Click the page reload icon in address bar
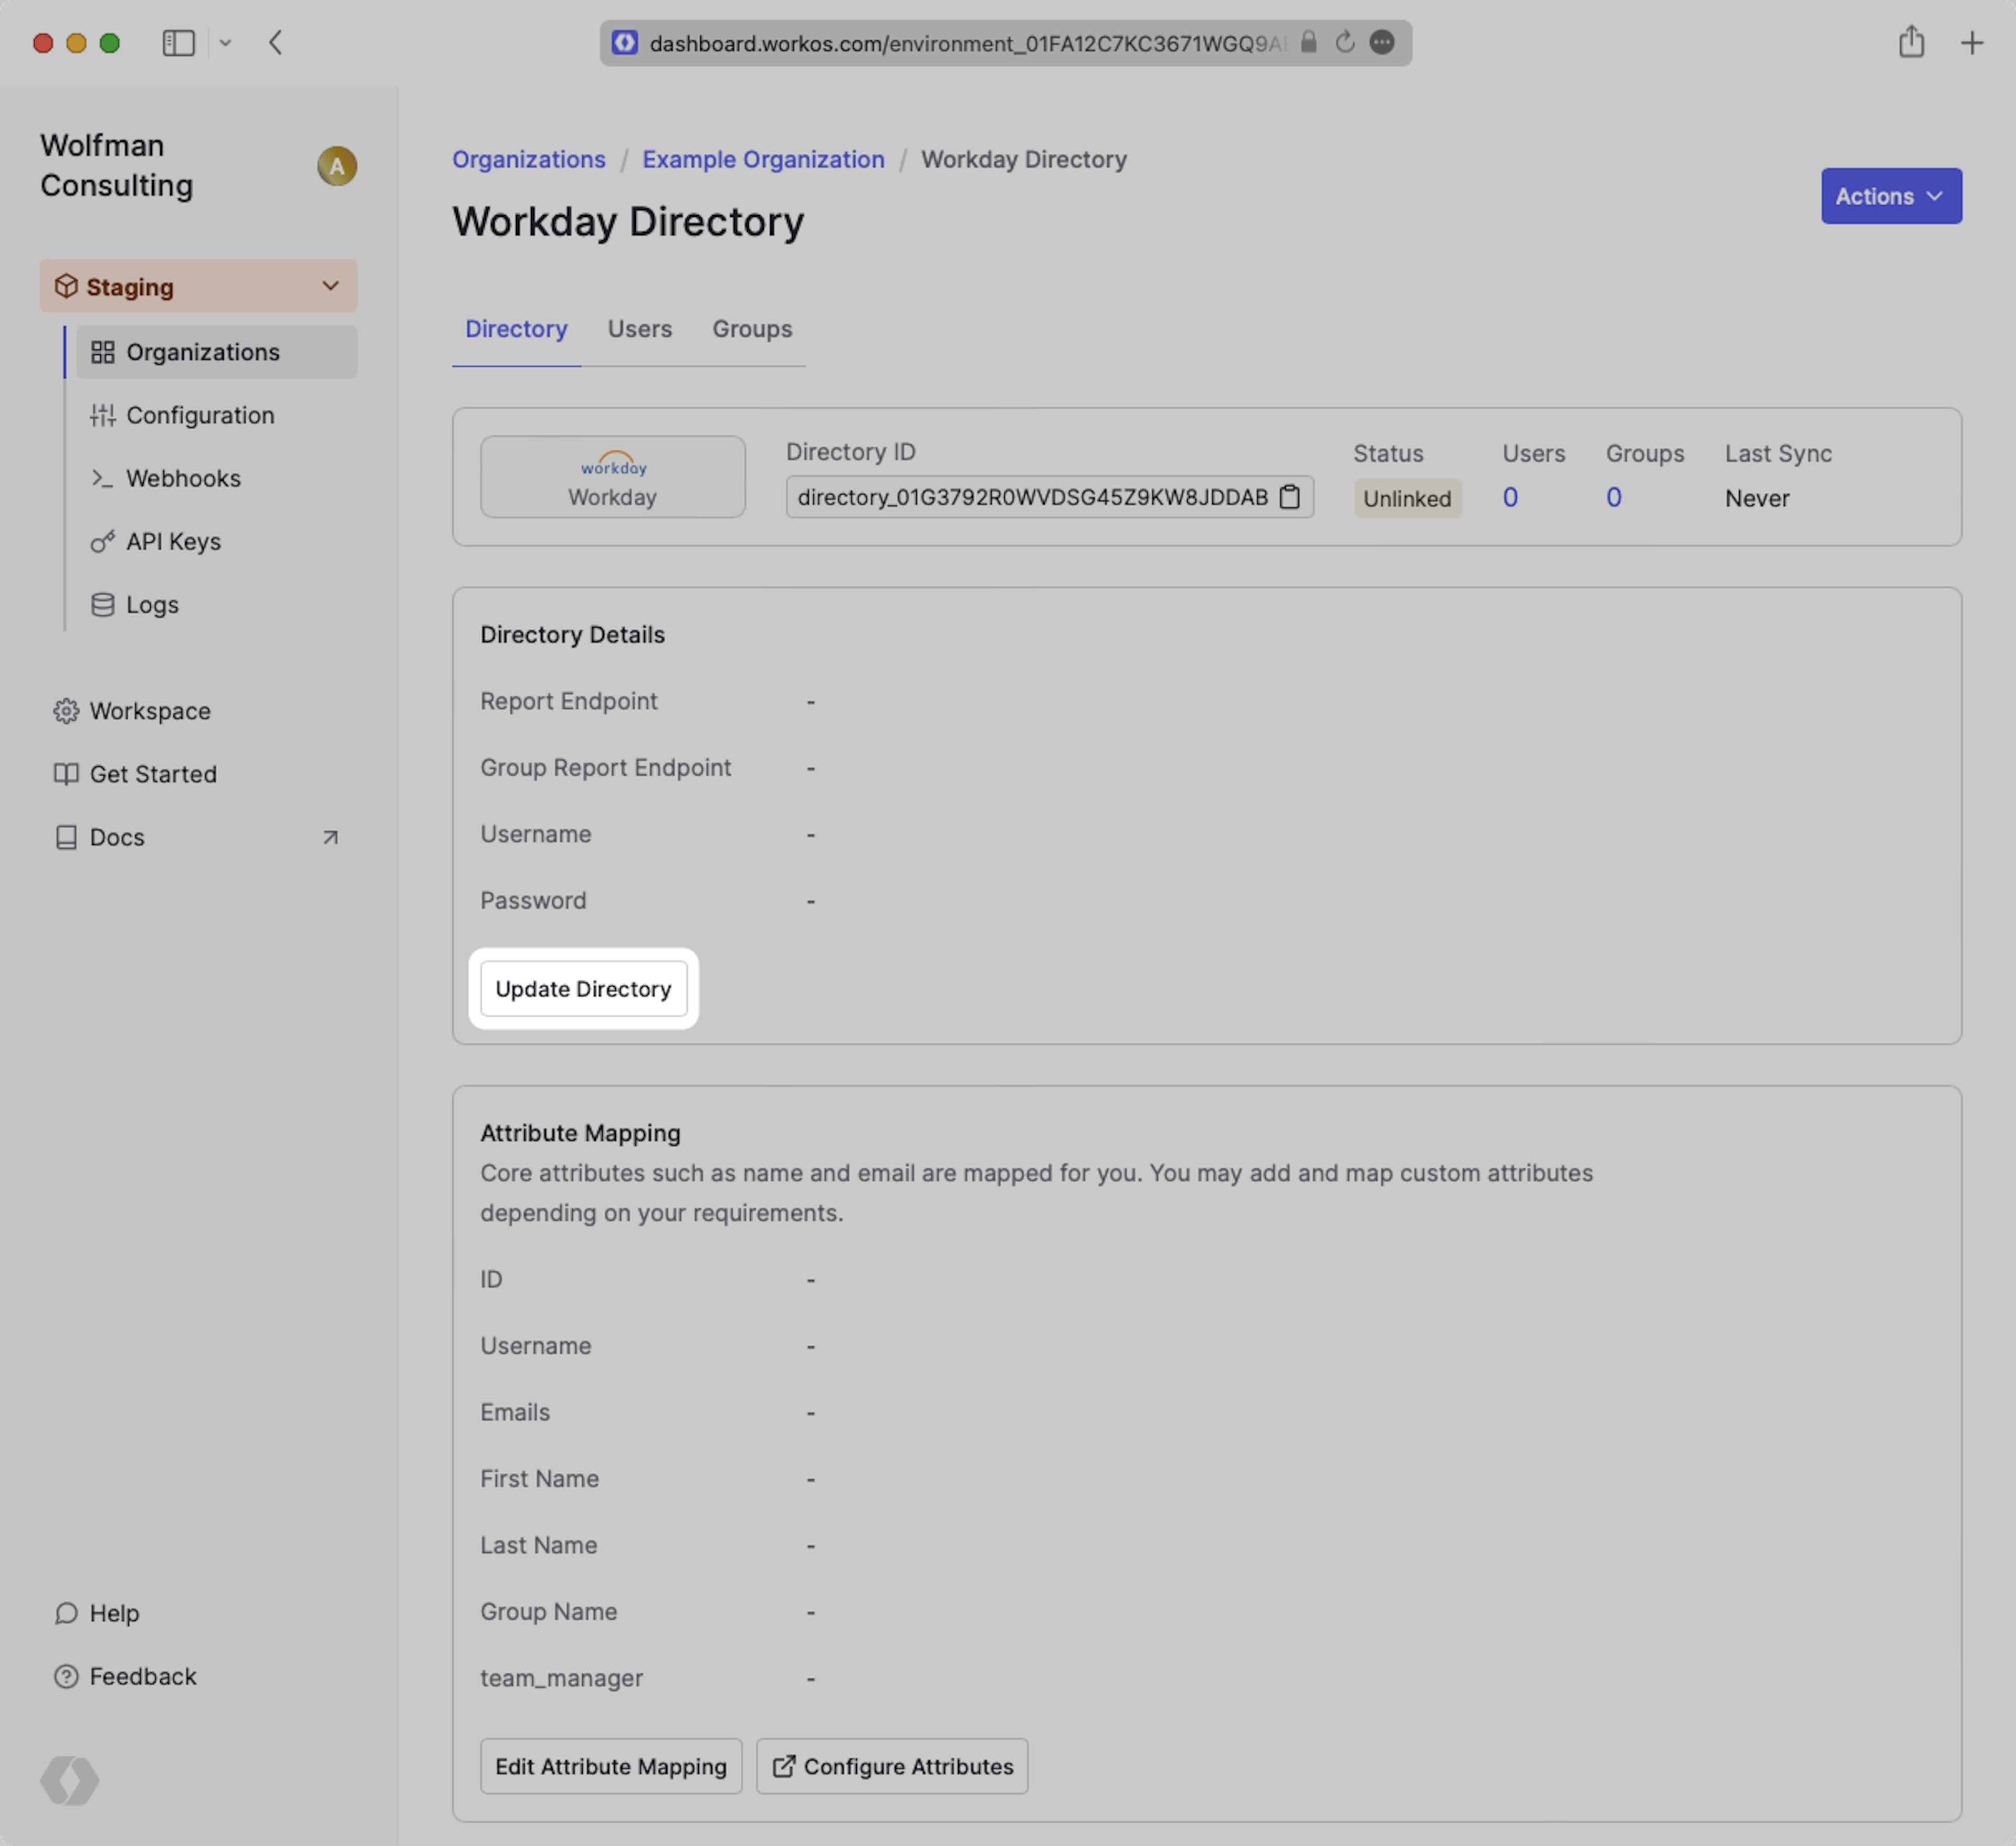Image resolution: width=2016 pixels, height=1846 pixels. 1345,43
